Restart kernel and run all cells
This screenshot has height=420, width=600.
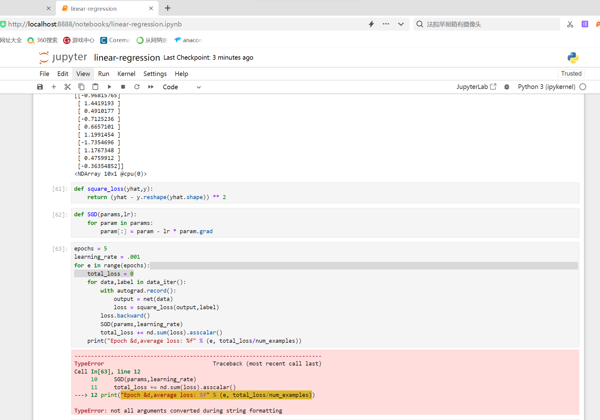click(151, 87)
